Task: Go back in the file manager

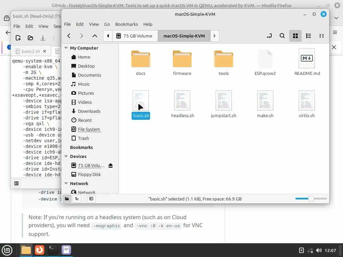Action: 69,36
